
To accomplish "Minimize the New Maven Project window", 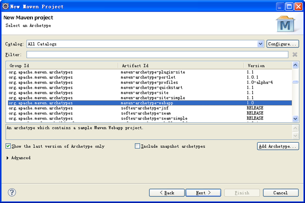I will (280, 7).
